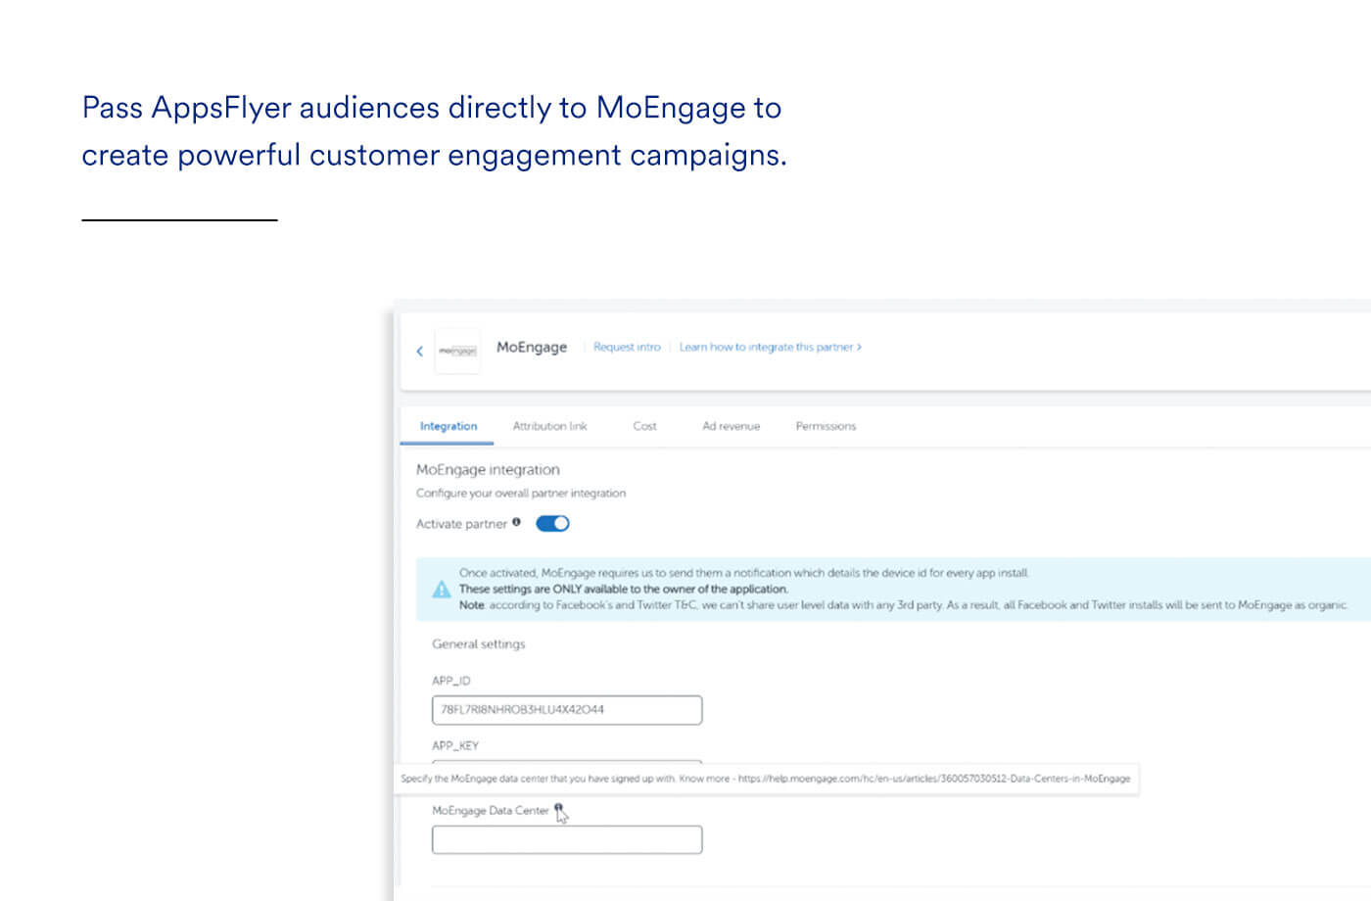Click the MoEngage partner logo thumbnail
The width and height of the screenshot is (1371, 901).
click(x=457, y=351)
